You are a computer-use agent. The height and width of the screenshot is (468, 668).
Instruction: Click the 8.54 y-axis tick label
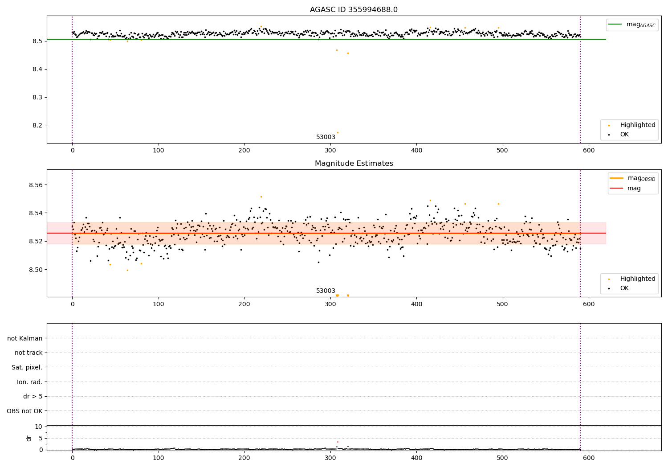point(35,213)
